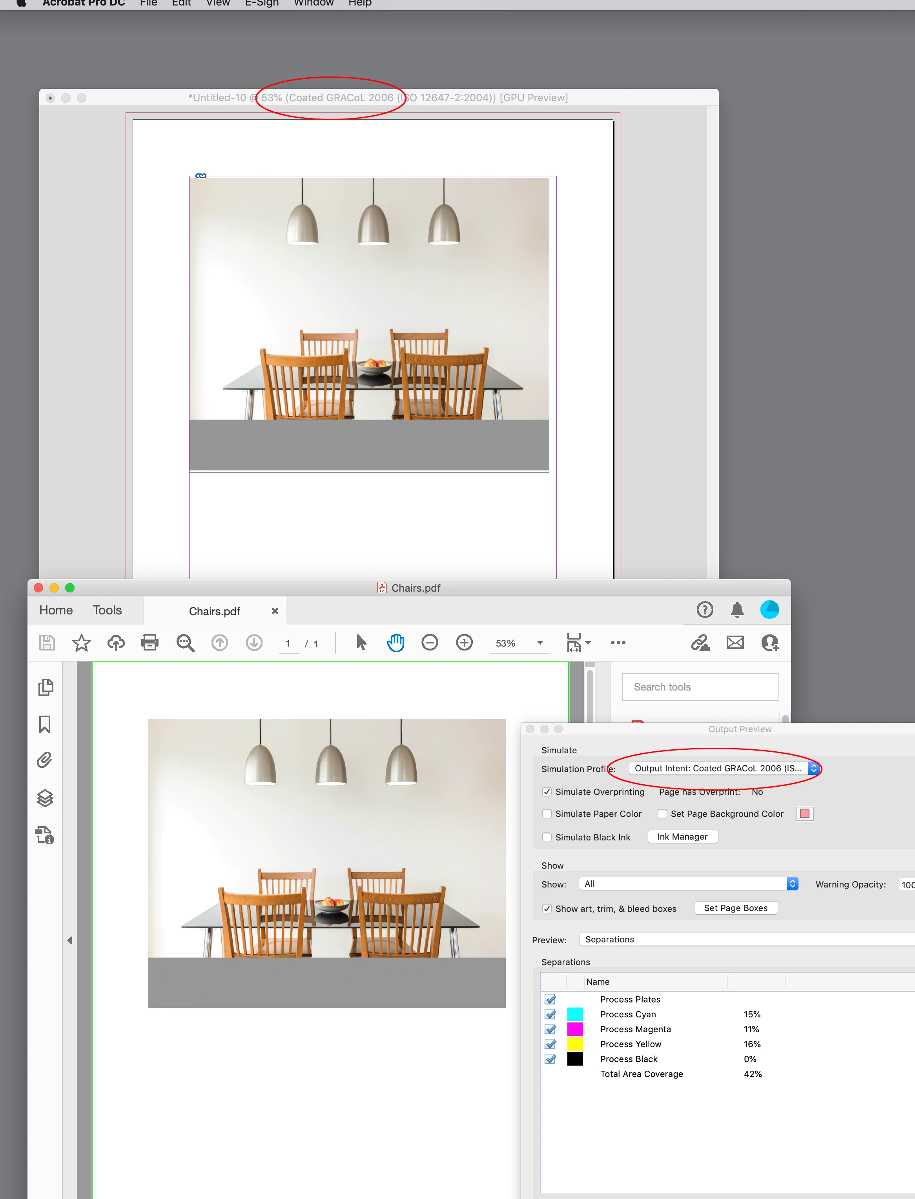Bookmark file with star icon

pos(81,643)
